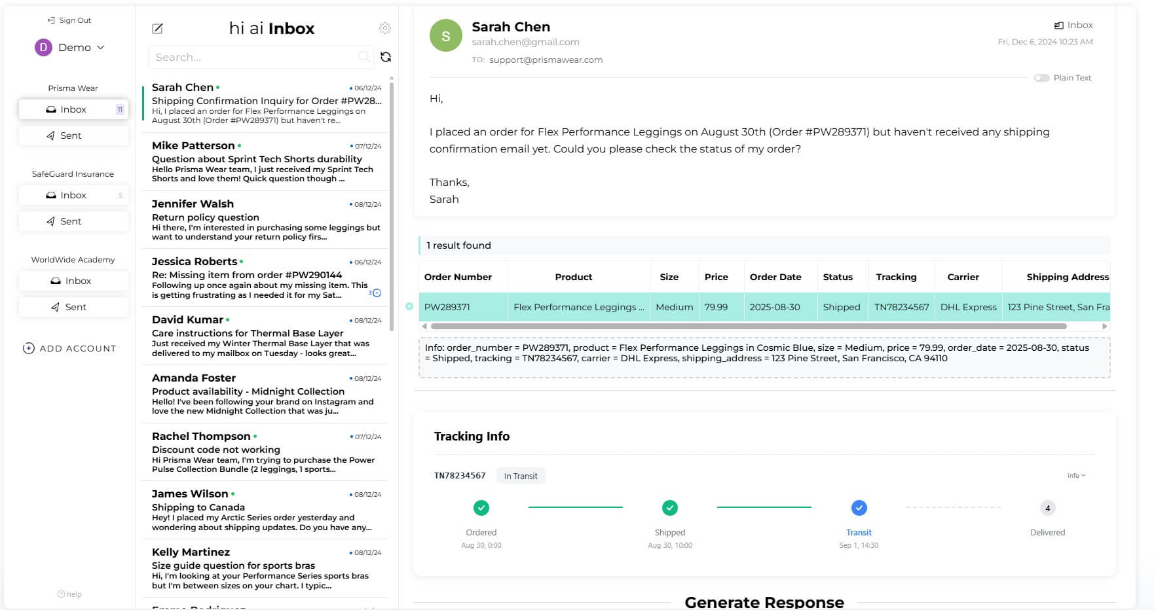Open the inbox settings gear icon

pyautogui.click(x=385, y=28)
